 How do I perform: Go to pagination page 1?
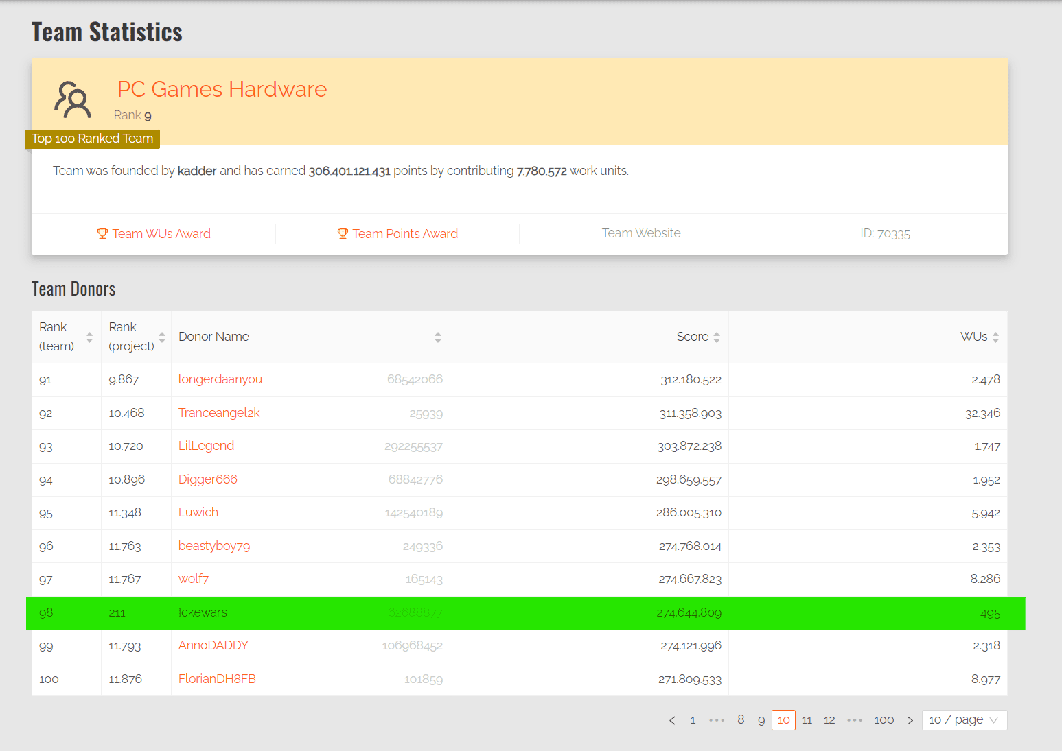(693, 720)
